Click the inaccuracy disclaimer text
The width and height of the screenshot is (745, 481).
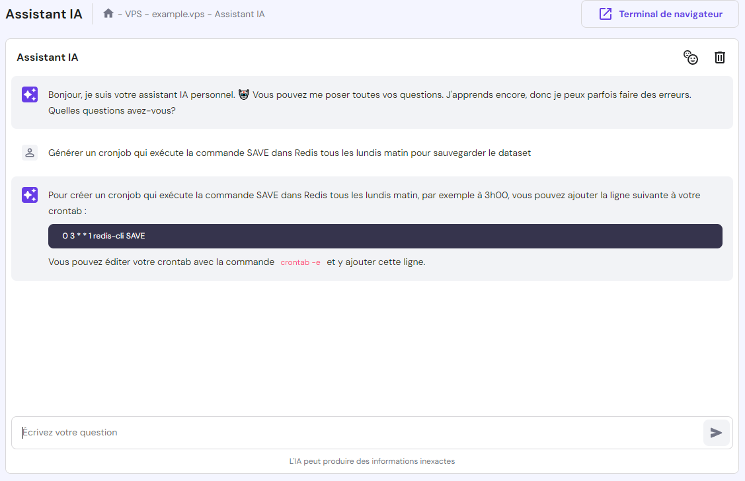tap(372, 461)
